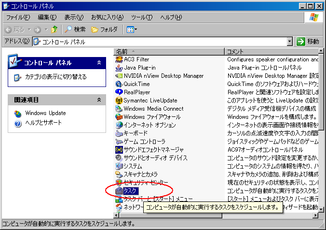326x230 pixels.
Task: Collapse the 関連項目 section
Action: pyautogui.click(x=99, y=100)
